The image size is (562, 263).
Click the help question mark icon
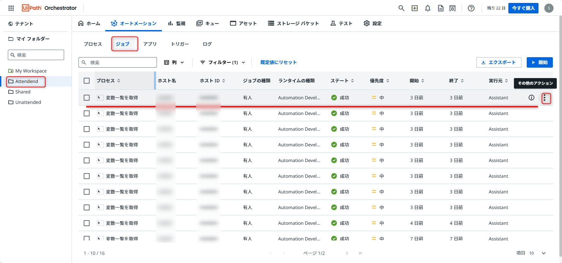point(471,8)
